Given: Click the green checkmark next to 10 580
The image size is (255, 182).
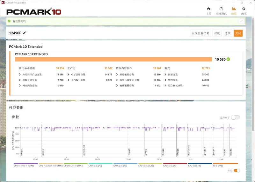Looking at the screenshot, I should 228,59.
